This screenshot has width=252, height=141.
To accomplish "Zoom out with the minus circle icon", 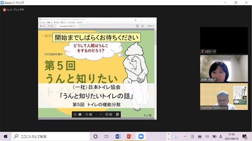I will (x=107, y=114).
